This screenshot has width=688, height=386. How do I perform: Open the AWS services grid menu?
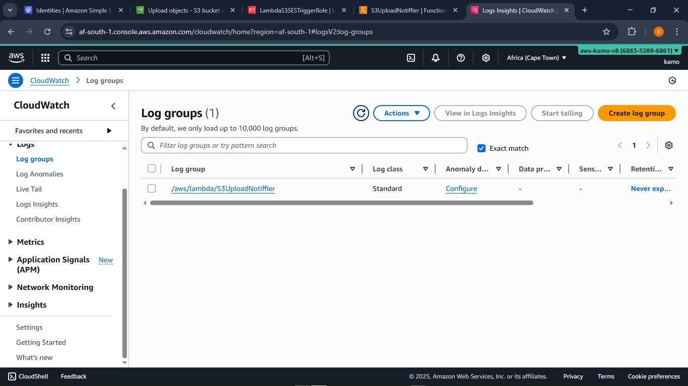45,58
